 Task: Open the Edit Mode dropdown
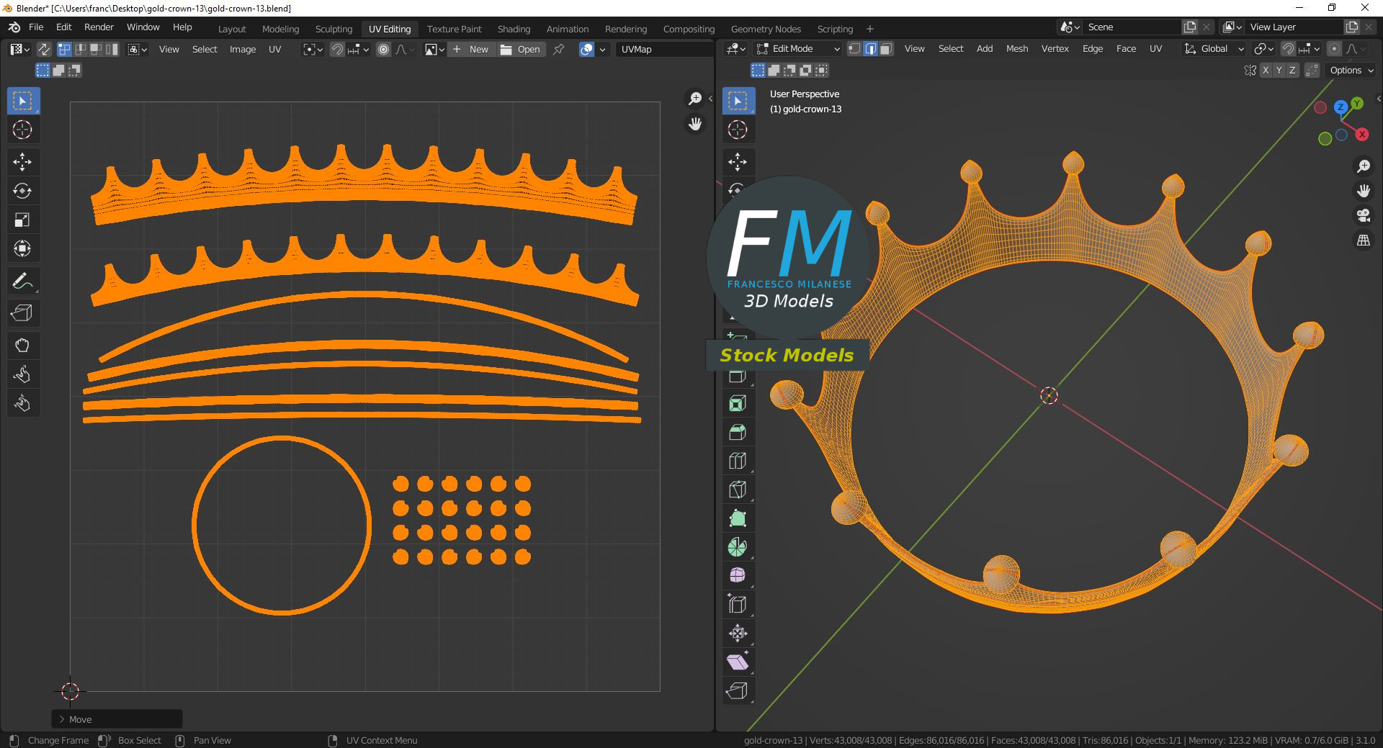point(798,49)
